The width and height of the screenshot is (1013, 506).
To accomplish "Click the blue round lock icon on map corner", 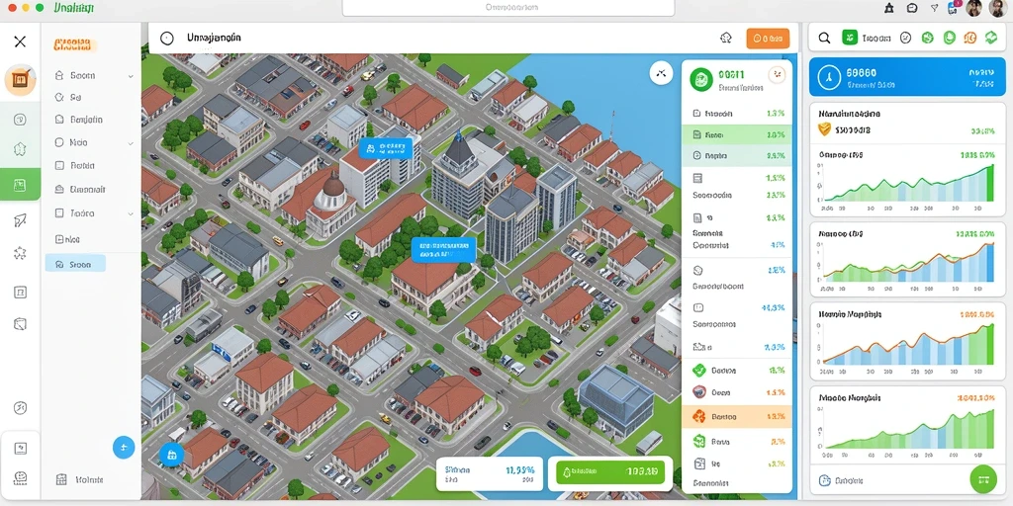I will [172, 455].
